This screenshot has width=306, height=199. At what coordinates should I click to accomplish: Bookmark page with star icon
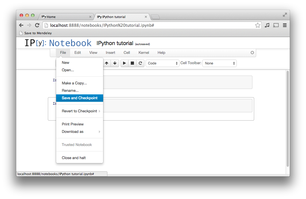(x=258, y=25)
